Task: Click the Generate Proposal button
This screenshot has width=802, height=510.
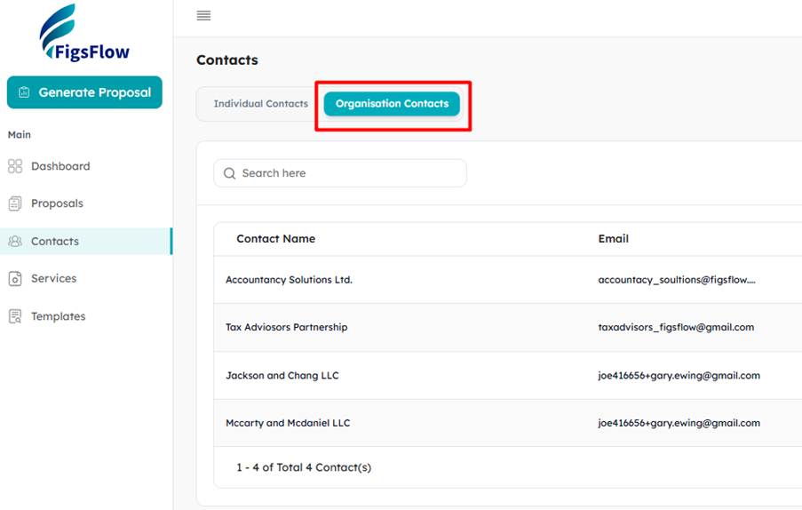Action: click(84, 92)
